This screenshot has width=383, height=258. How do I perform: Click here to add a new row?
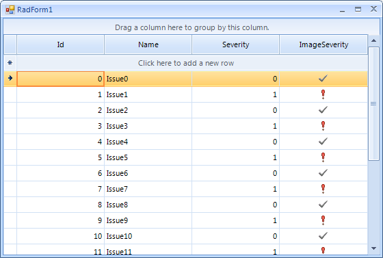tap(186, 63)
